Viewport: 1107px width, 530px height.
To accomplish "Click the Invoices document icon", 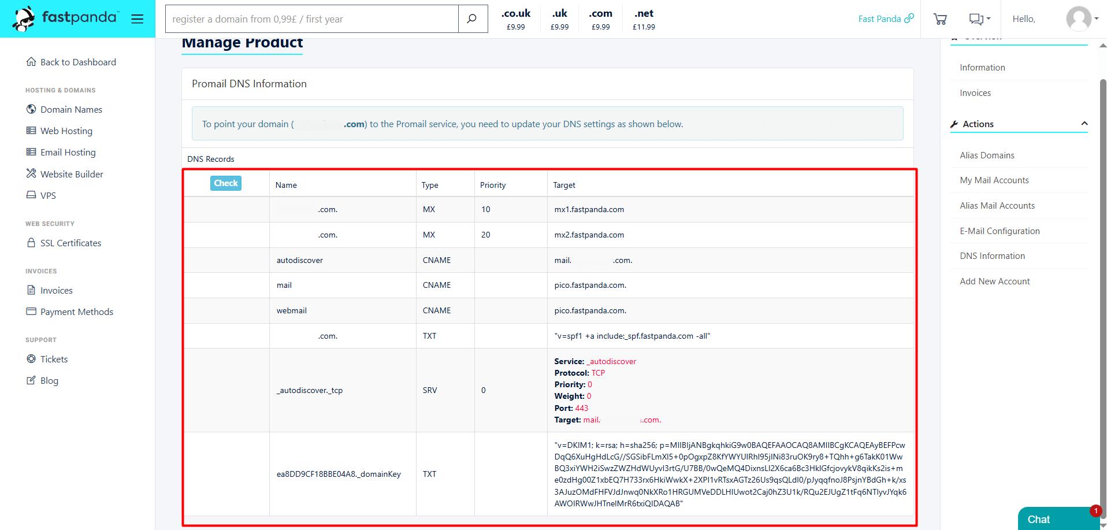I will [31, 290].
